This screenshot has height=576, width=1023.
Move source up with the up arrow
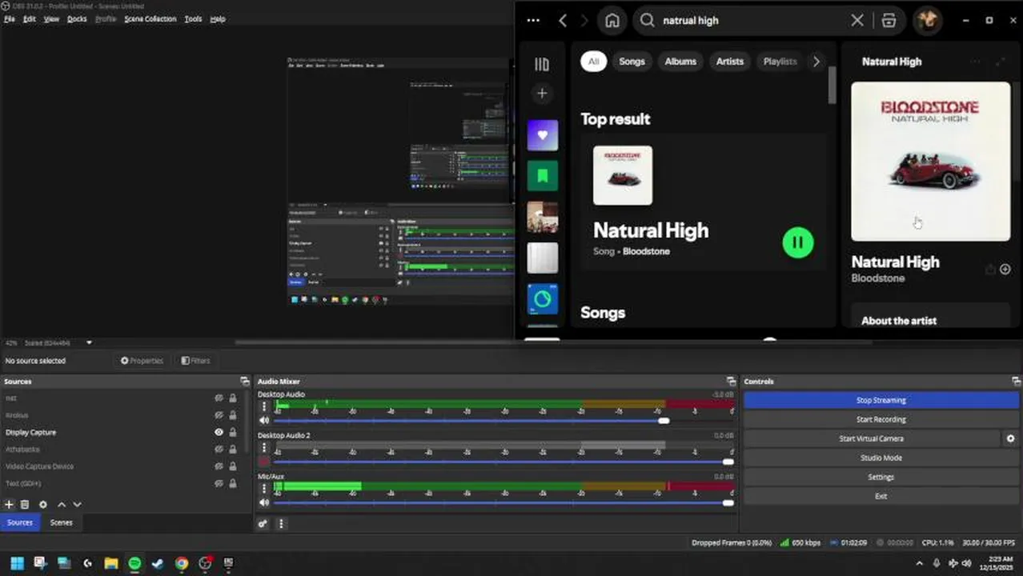(x=62, y=505)
